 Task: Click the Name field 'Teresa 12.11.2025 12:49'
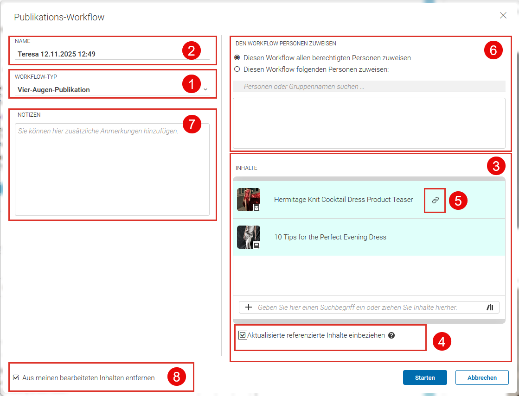(x=112, y=54)
